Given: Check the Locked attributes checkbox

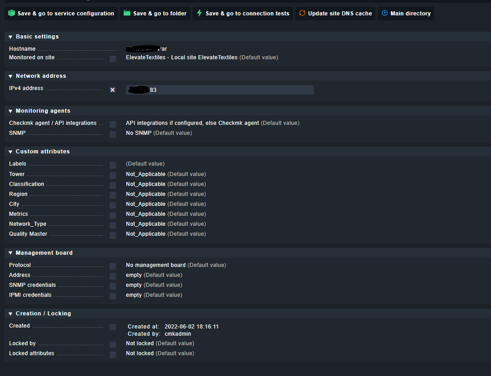Looking at the screenshot, I should tap(112, 354).
